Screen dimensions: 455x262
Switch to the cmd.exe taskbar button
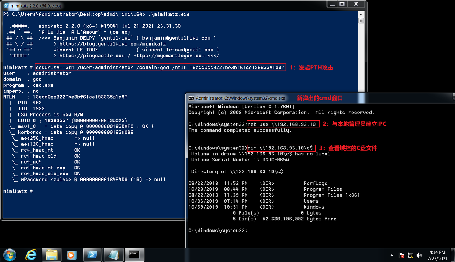(134, 255)
